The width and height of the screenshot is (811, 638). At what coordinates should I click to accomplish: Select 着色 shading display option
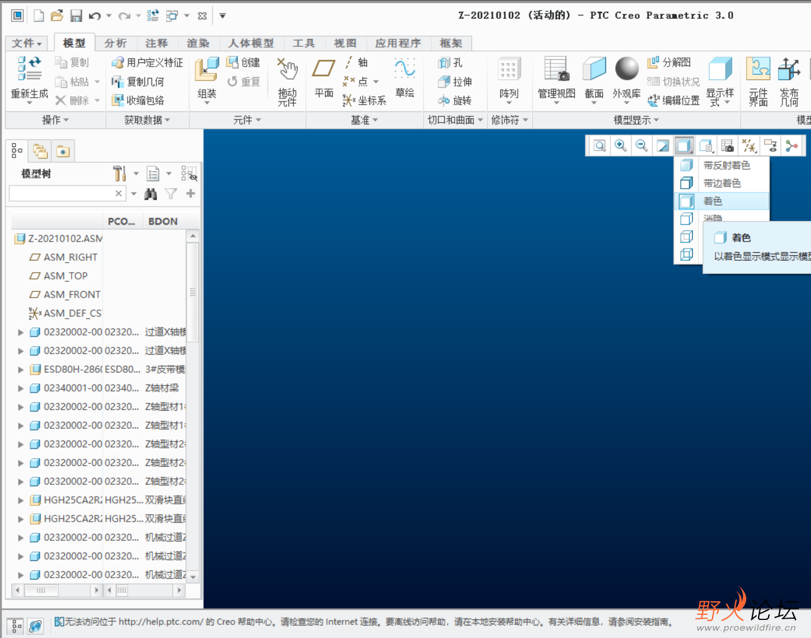(722, 201)
